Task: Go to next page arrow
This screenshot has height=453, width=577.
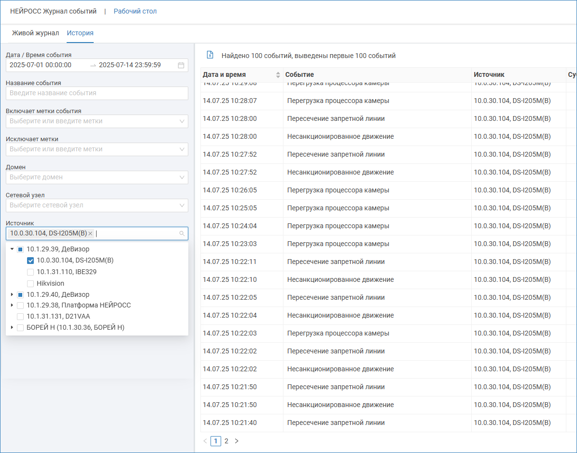Action: 237,441
